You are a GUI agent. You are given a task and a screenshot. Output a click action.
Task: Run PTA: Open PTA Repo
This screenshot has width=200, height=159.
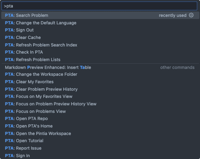click(100, 118)
